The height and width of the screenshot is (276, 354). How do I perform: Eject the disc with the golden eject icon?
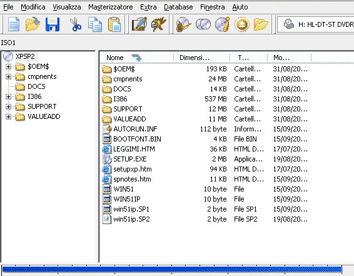[242, 24]
